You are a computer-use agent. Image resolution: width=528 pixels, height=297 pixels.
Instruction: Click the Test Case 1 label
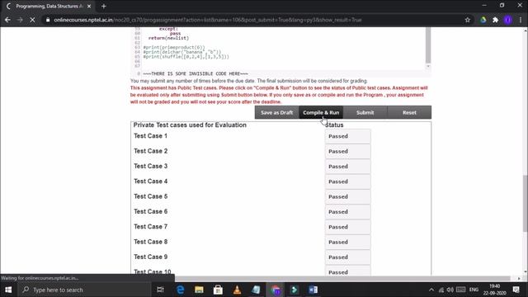point(150,136)
